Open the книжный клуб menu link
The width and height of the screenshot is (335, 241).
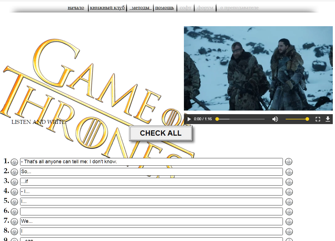click(x=108, y=8)
